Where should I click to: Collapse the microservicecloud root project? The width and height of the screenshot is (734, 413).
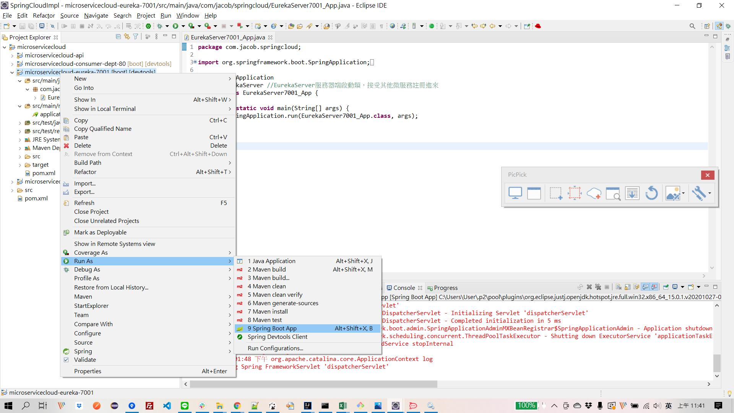(x=5, y=47)
